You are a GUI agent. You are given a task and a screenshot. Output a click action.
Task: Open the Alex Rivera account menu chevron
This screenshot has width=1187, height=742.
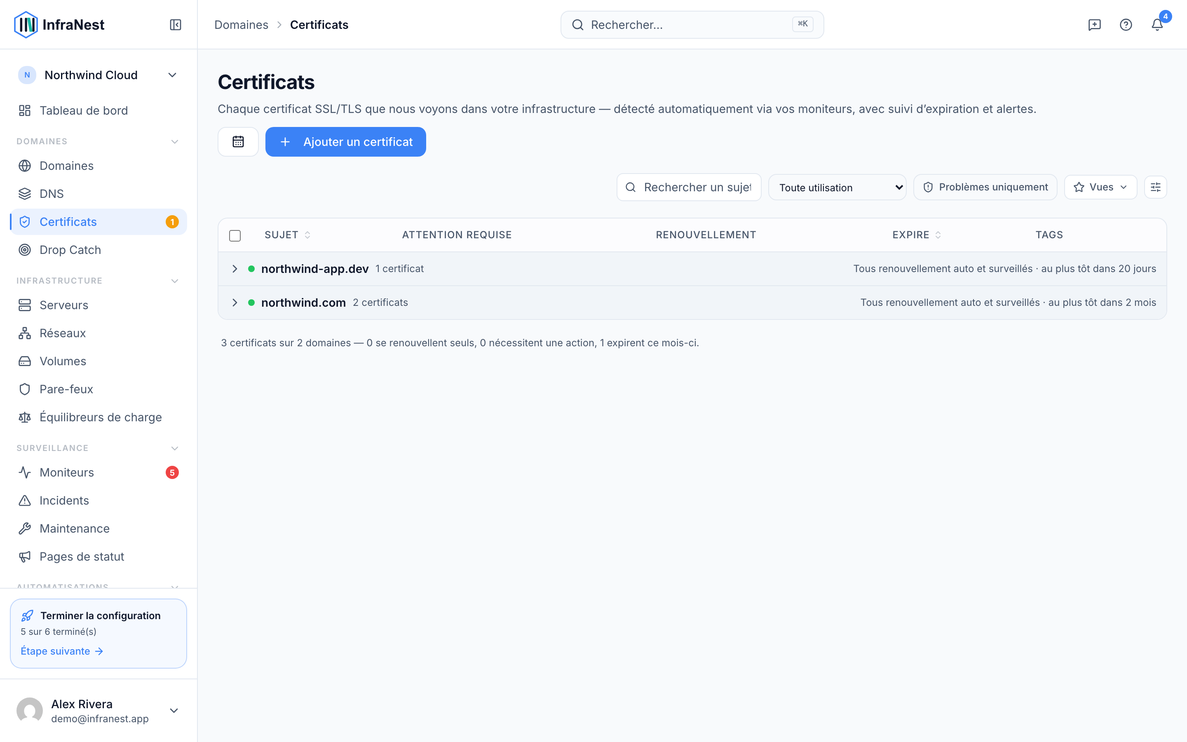pyautogui.click(x=174, y=711)
